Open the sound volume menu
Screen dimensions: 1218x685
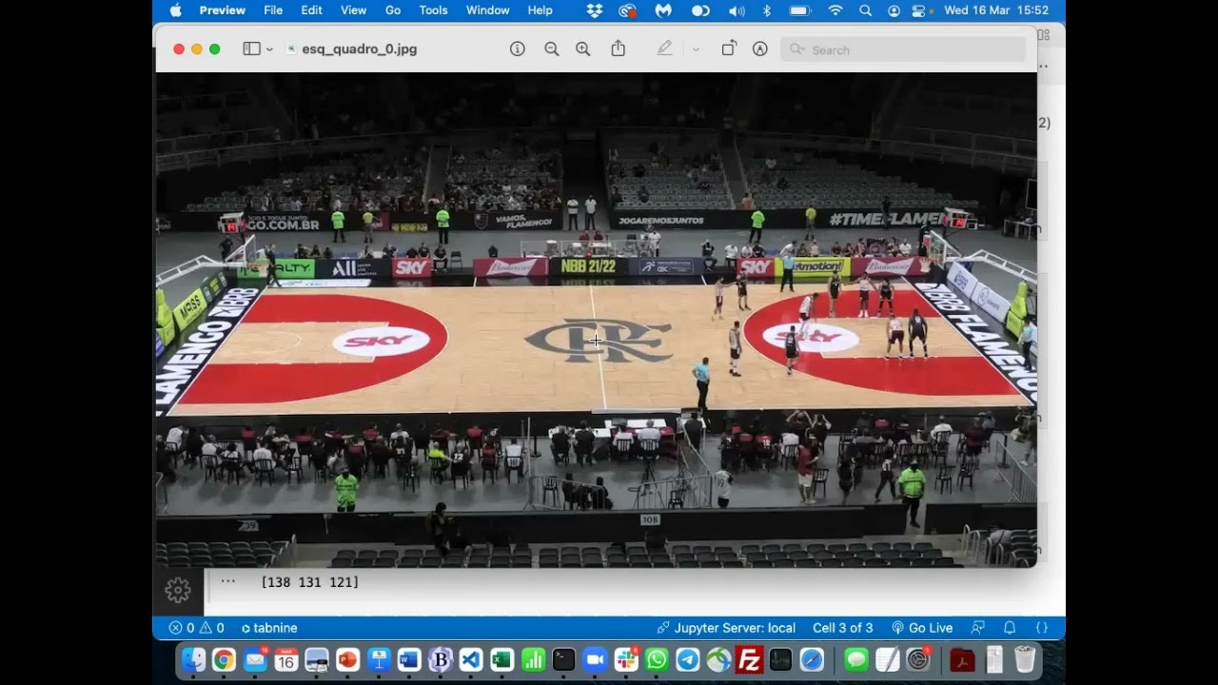[x=737, y=10]
